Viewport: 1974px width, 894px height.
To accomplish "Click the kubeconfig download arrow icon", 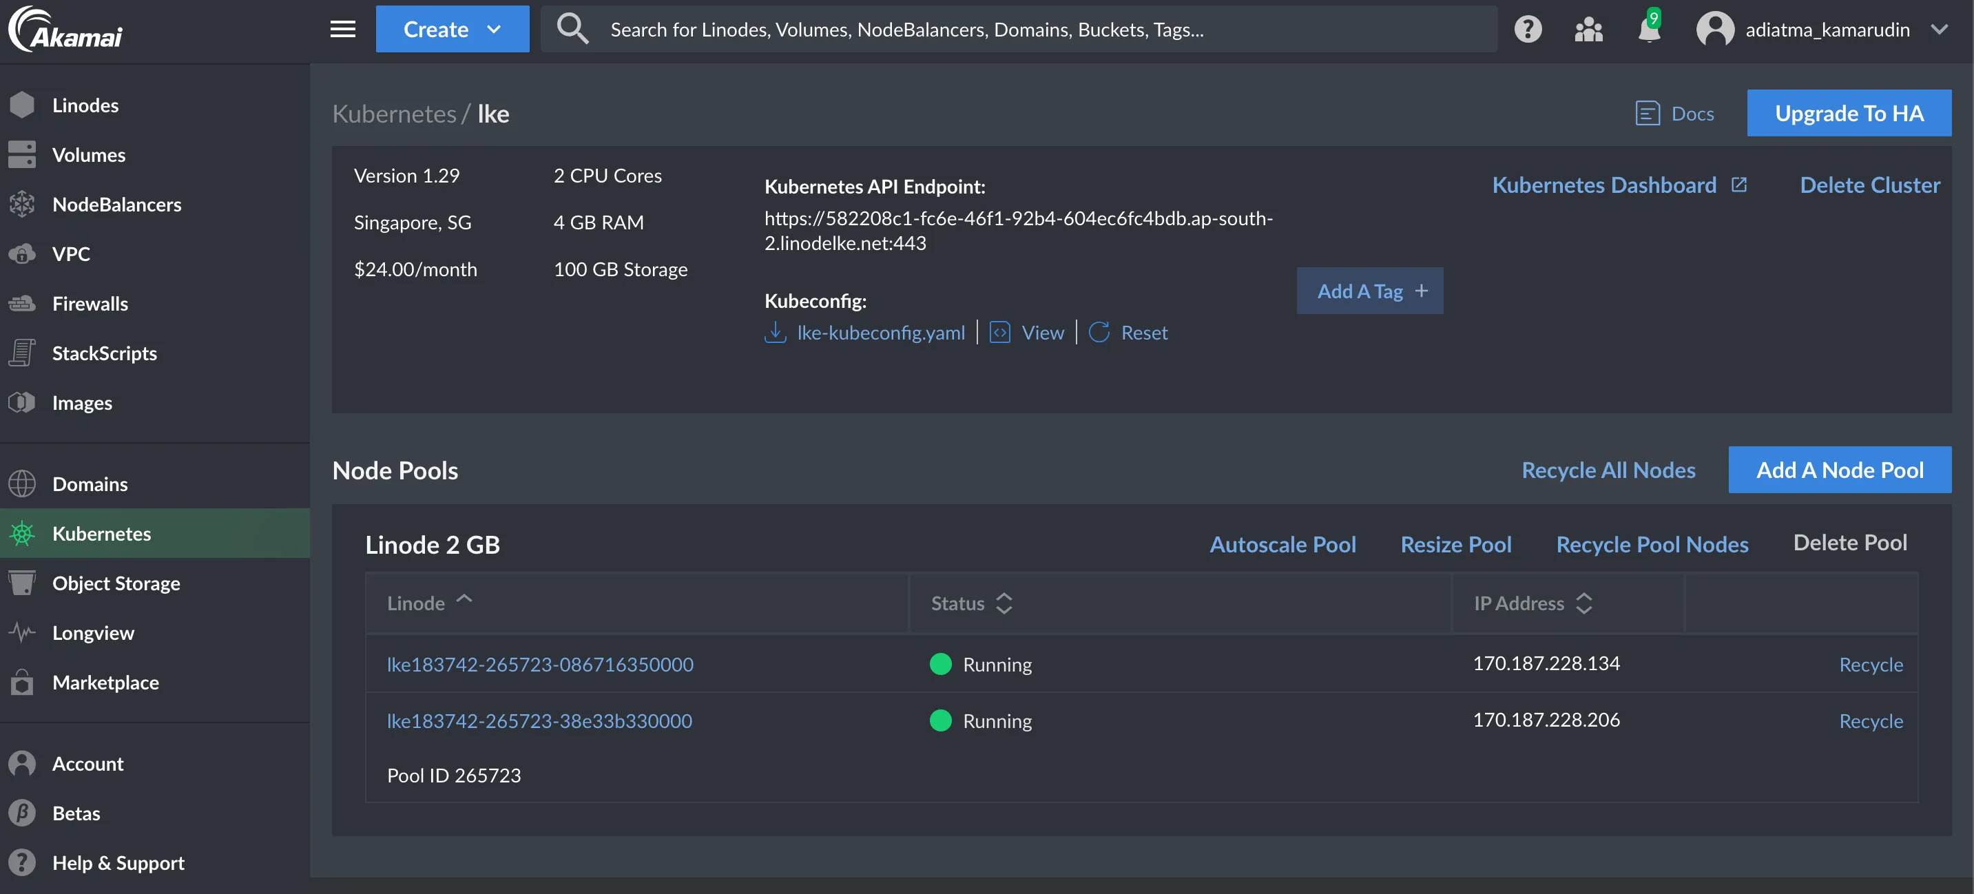I will pos(776,333).
